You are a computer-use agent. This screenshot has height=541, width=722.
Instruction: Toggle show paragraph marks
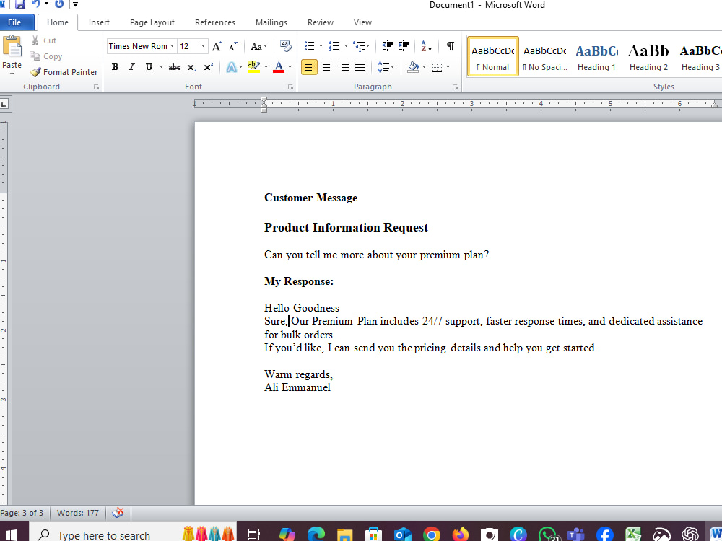(451, 46)
